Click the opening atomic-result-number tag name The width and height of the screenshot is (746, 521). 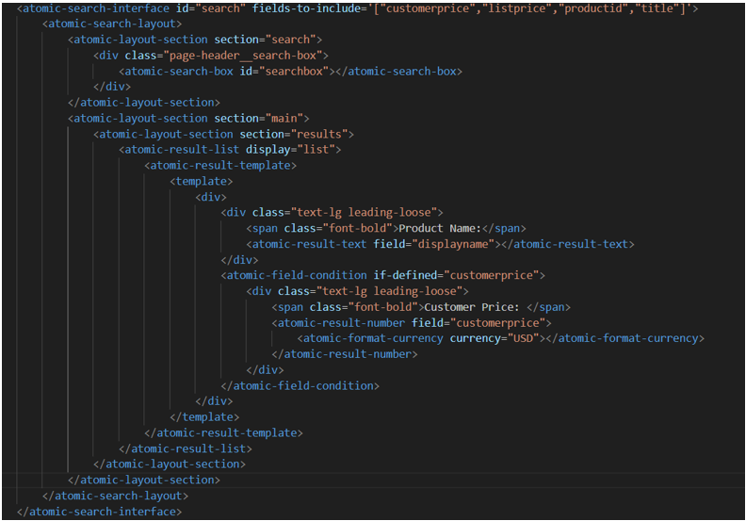[341, 323]
